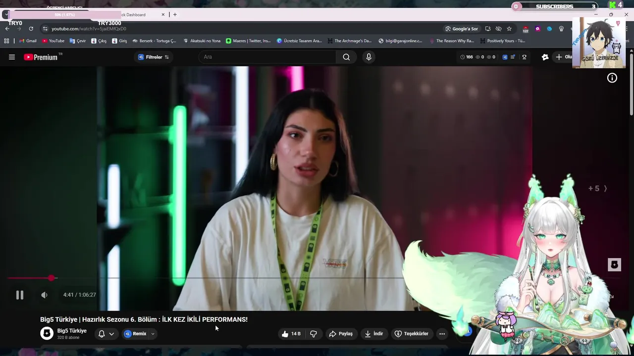Select the youtube.com address bar URL
Viewport: 634px width, 356px height.
tap(89, 29)
